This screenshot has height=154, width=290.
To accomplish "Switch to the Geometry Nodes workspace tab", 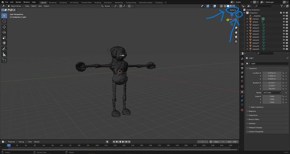I will point(145,3).
